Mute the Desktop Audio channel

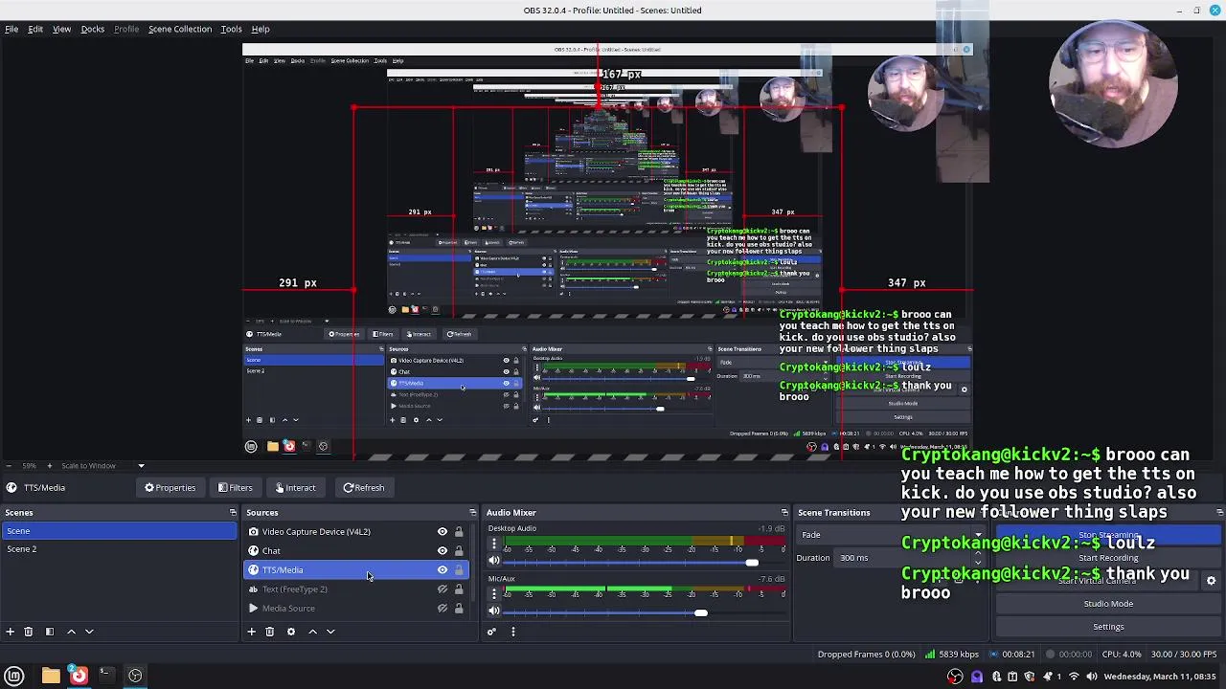[494, 562]
